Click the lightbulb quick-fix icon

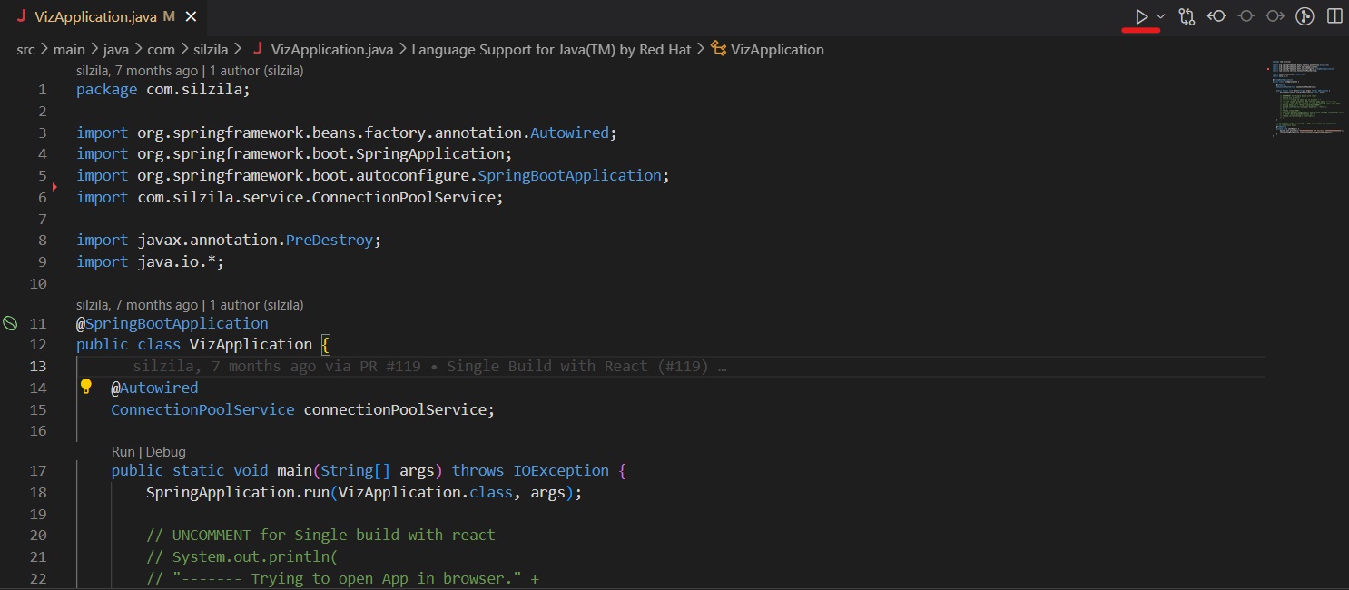86,387
